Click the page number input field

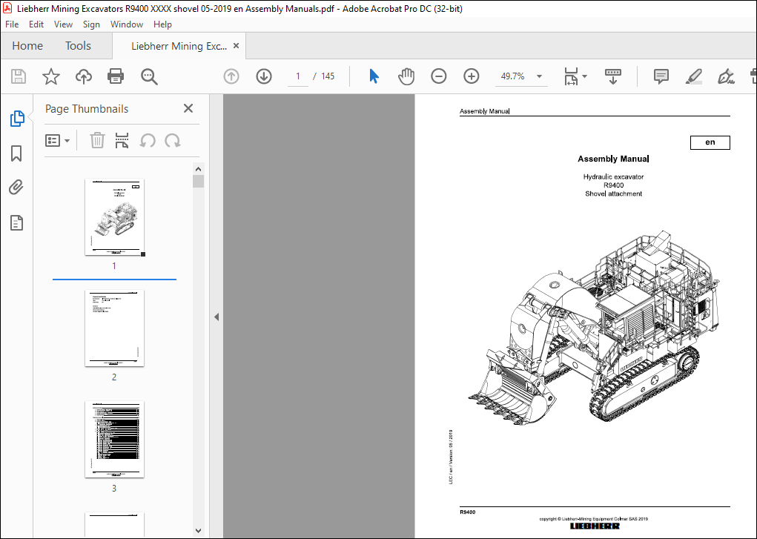tap(298, 76)
